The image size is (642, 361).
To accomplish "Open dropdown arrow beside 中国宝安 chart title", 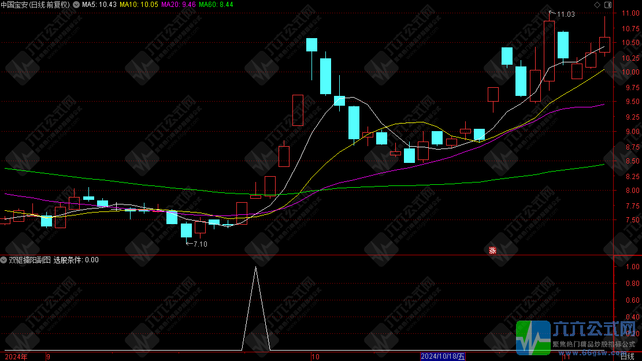I will pyautogui.click(x=76, y=5).
